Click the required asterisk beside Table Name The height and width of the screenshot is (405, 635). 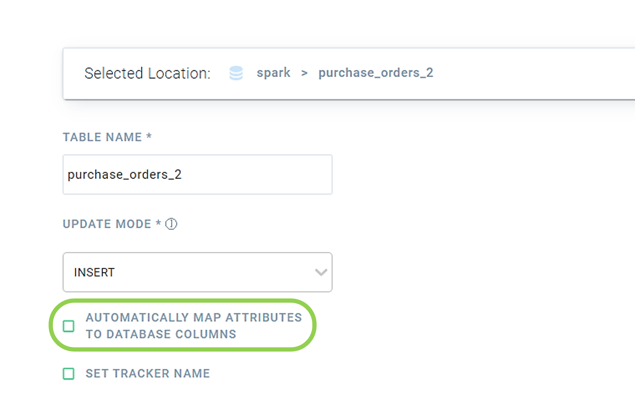[x=149, y=136]
